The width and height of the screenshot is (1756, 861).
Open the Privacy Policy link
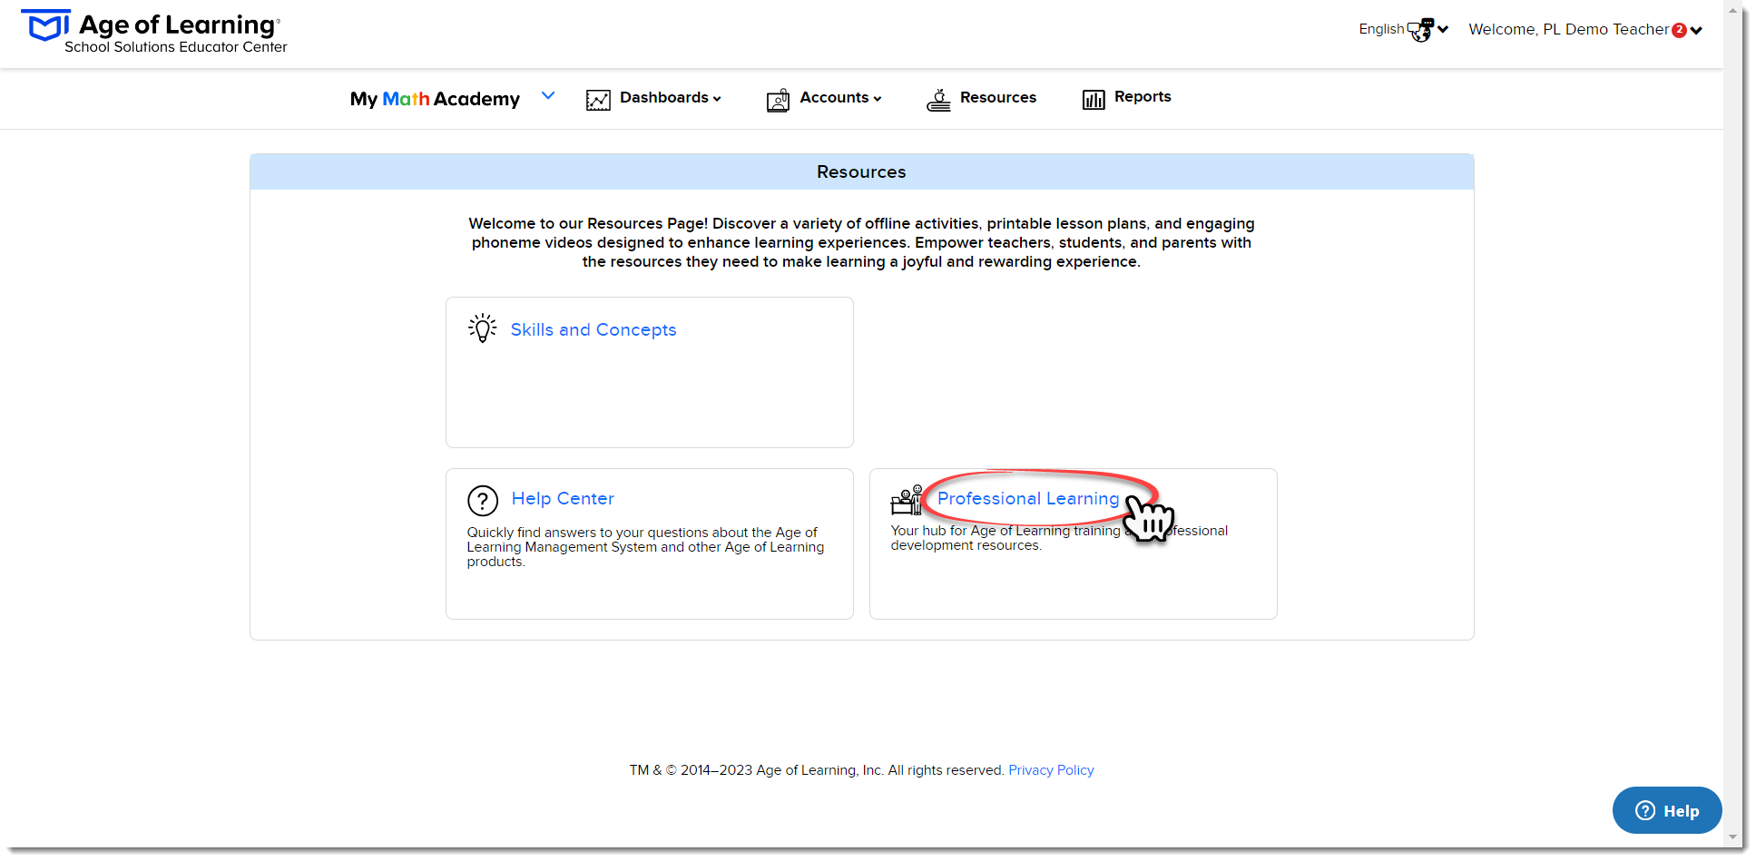[1051, 770]
